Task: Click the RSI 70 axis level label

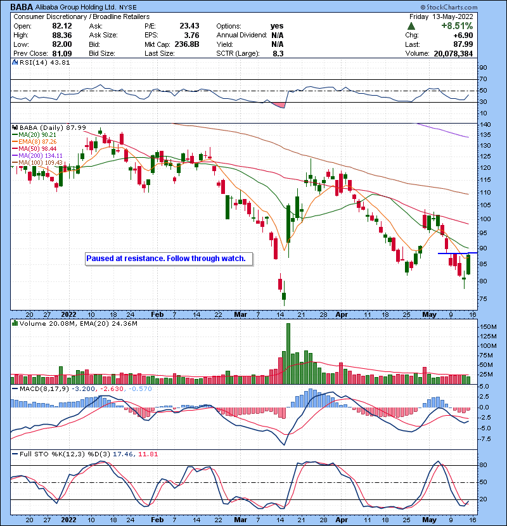Action: click(x=483, y=79)
